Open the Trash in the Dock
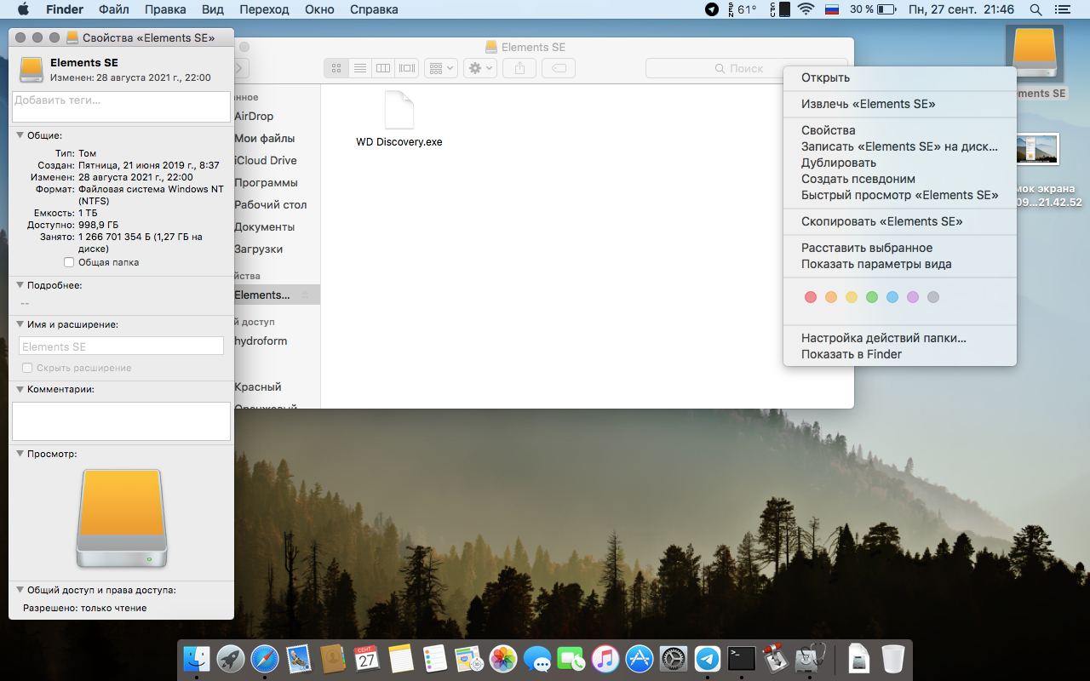Image resolution: width=1090 pixels, height=681 pixels. click(893, 658)
